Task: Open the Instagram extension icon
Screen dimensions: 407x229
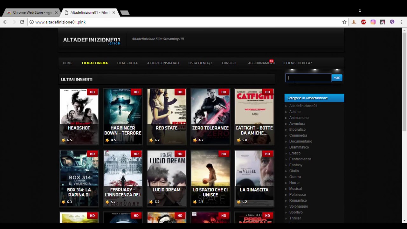Action: pos(373,22)
